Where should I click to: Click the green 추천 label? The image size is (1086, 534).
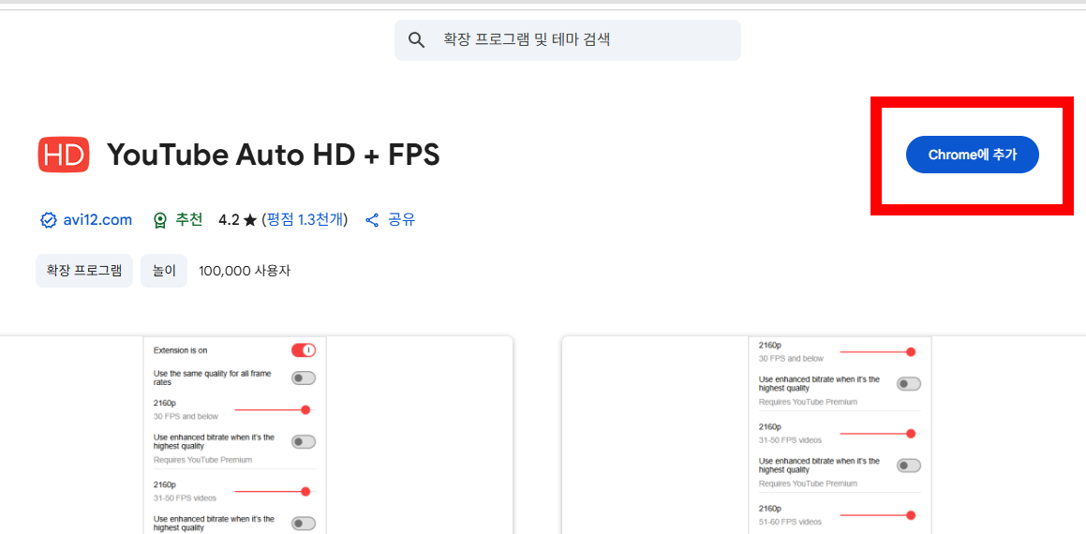pyautogui.click(x=188, y=220)
